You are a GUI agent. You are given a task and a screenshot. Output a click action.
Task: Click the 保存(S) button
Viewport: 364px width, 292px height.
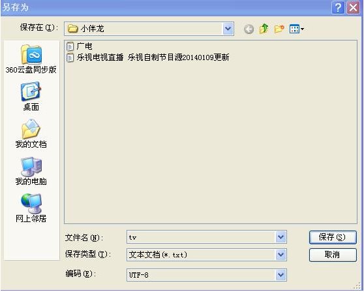(333, 237)
